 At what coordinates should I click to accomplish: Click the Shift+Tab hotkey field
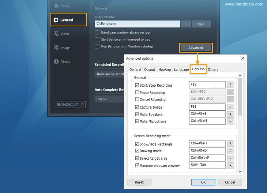coord(207,165)
